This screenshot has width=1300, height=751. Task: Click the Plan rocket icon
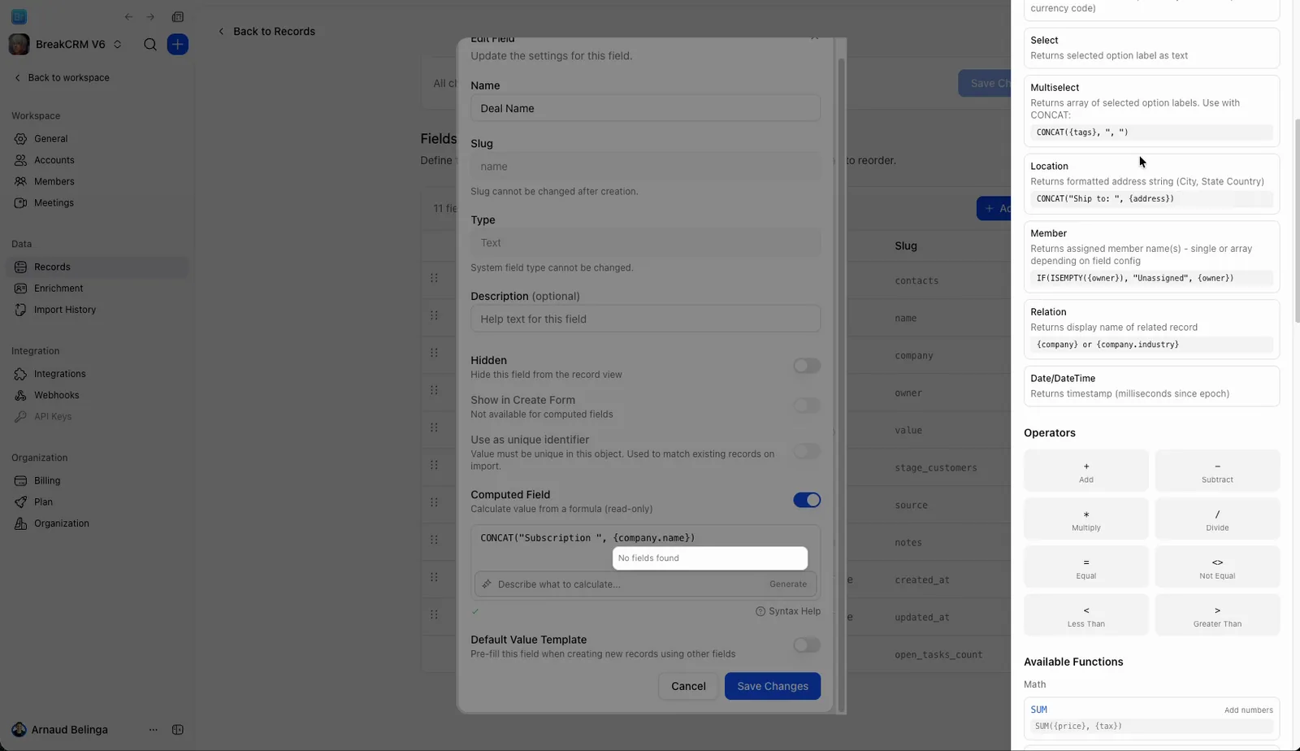[x=20, y=502]
